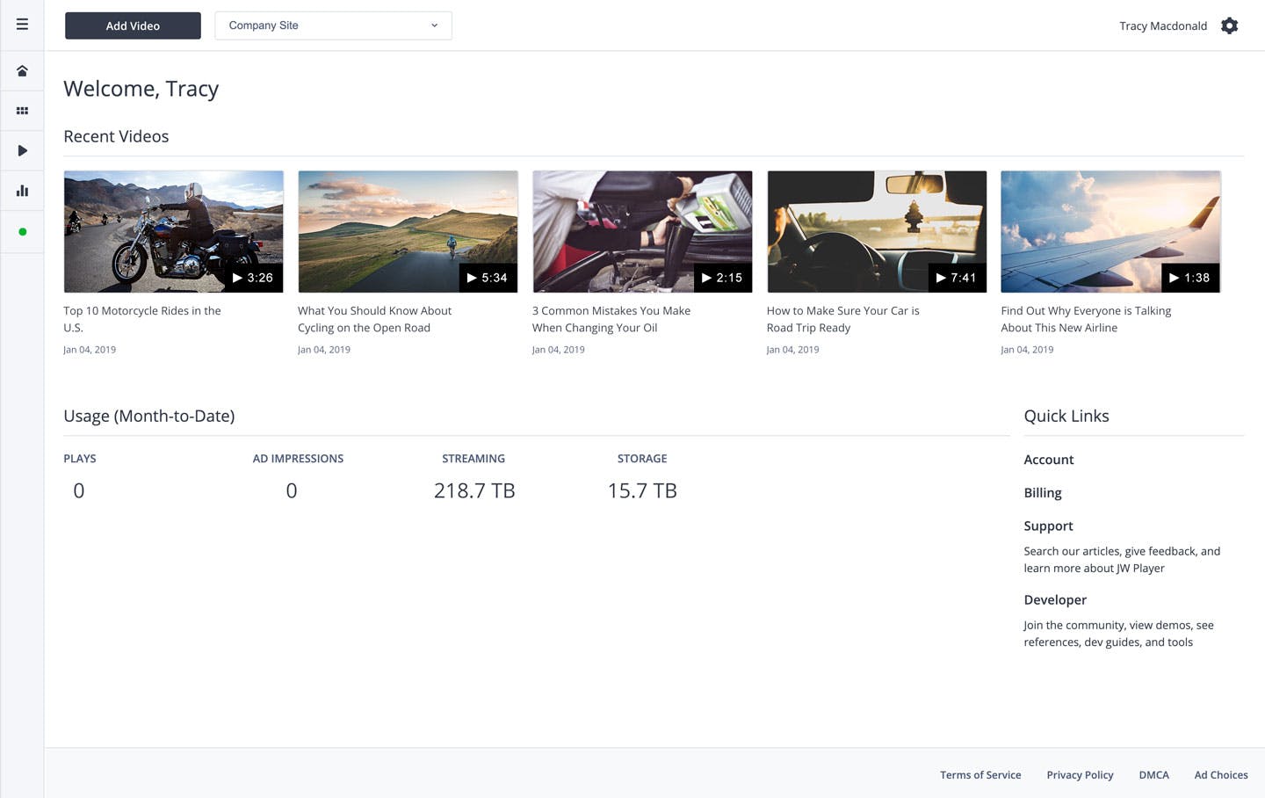
Task: Click date under motorcycle rides video
Action: [x=90, y=350]
